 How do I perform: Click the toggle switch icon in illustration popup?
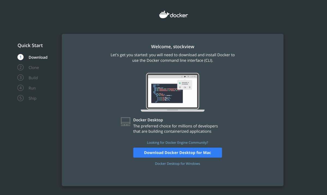click(185, 87)
